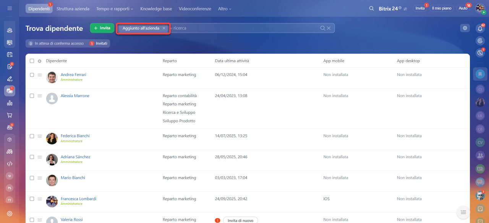The image size is (489, 223).
Task: Open the developer code icon in sidebar
Action: click(10, 164)
